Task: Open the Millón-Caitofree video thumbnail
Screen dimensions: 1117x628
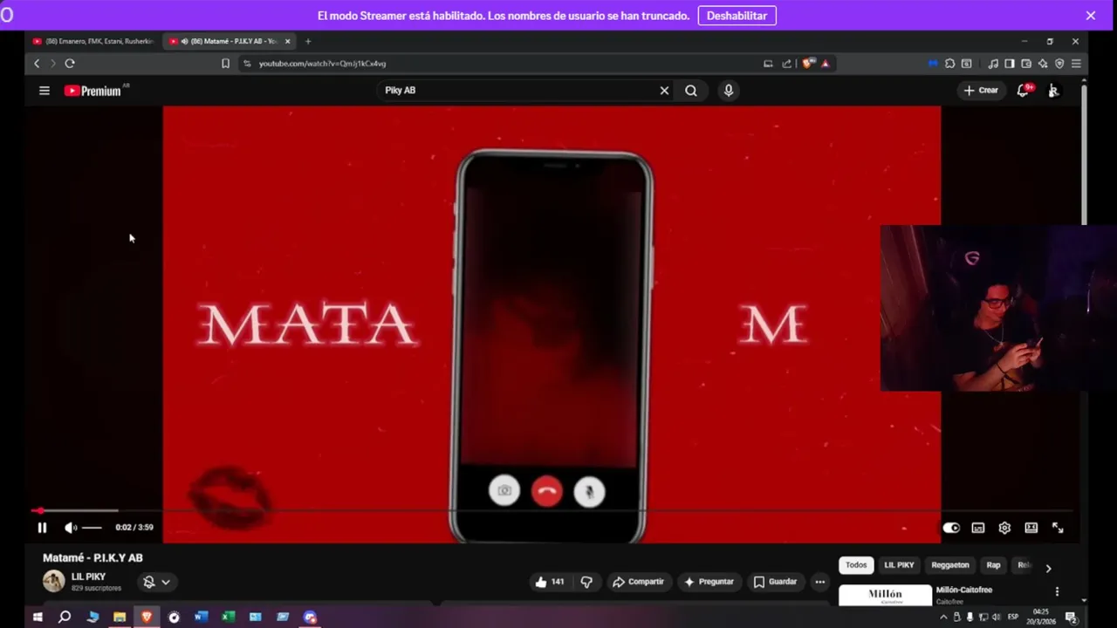Action: [885, 595]
